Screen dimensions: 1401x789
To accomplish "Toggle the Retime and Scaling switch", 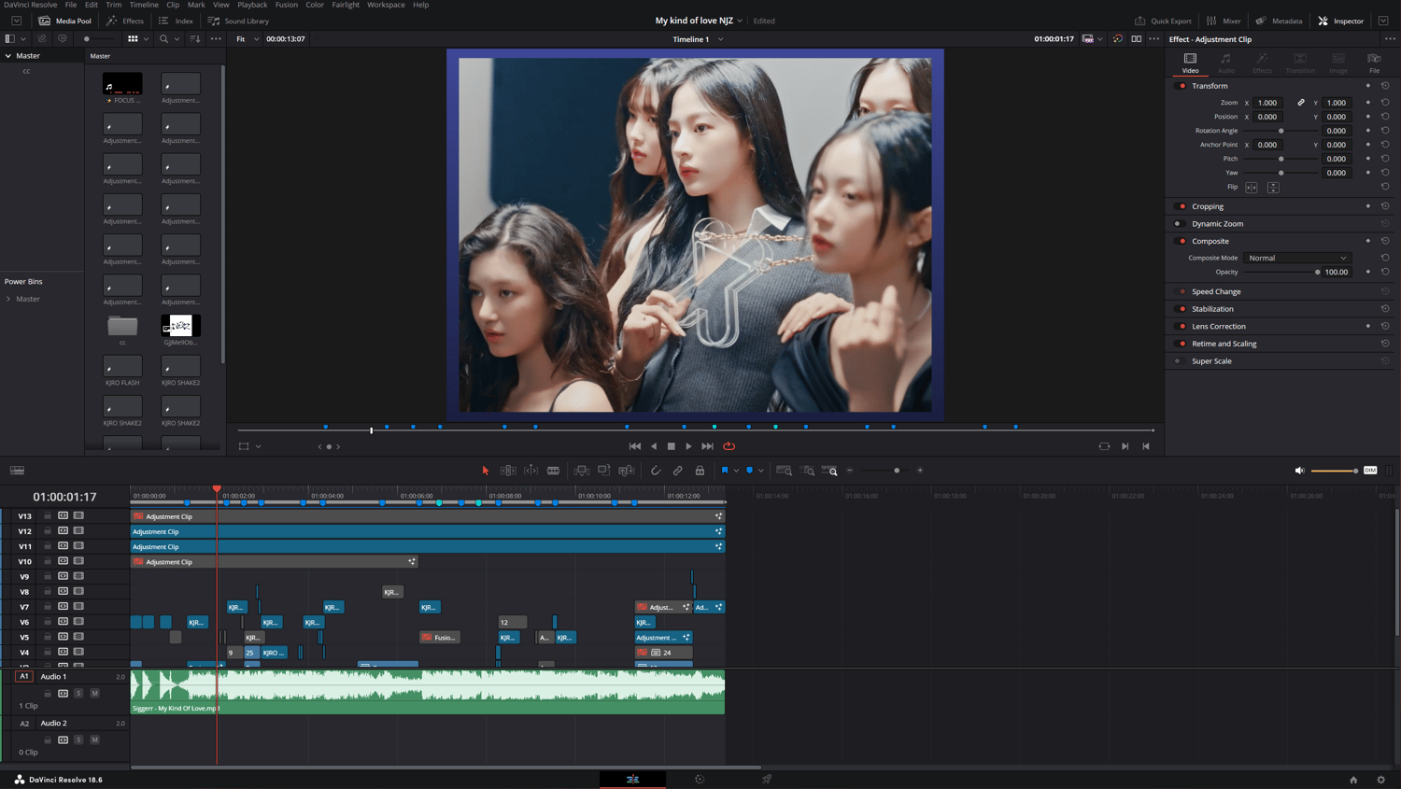I will [1181, 344].
